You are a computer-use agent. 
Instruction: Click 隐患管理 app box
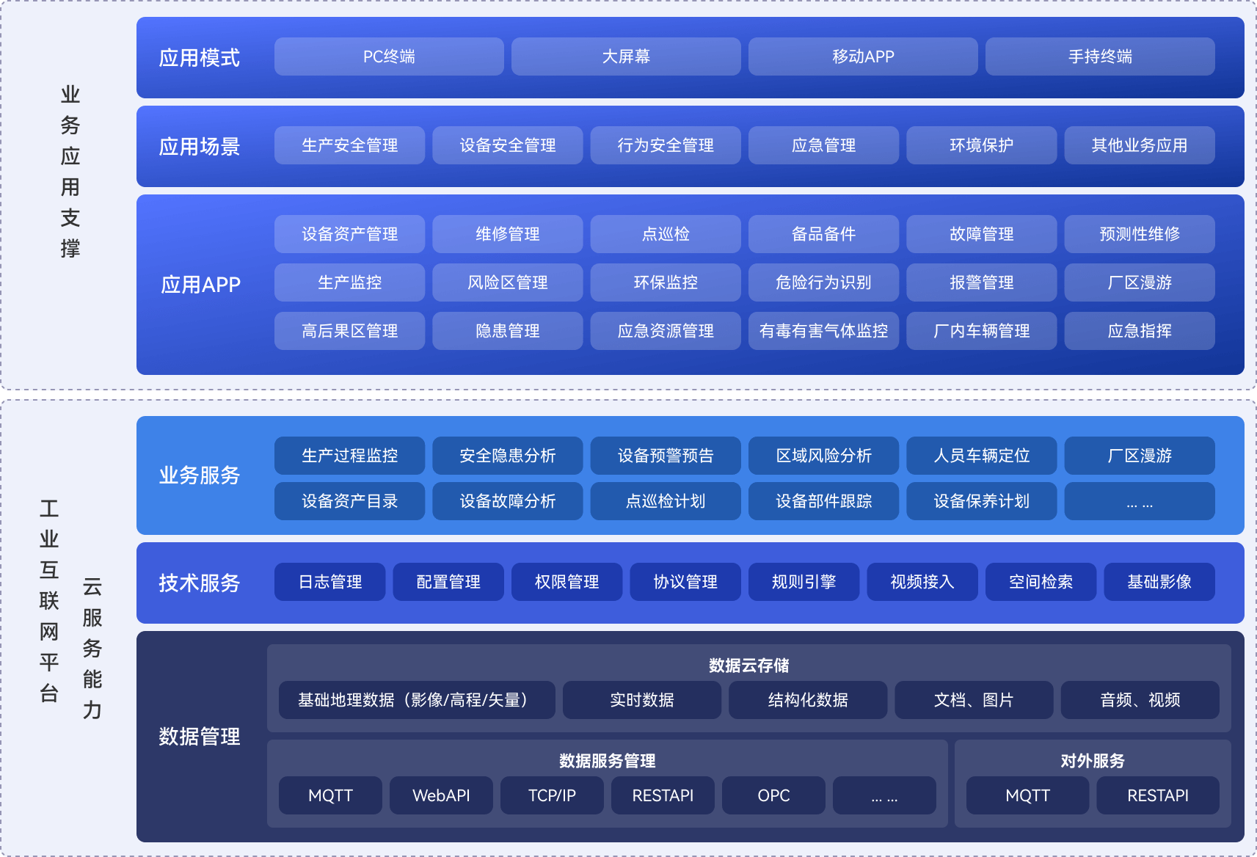click(508, 331)
